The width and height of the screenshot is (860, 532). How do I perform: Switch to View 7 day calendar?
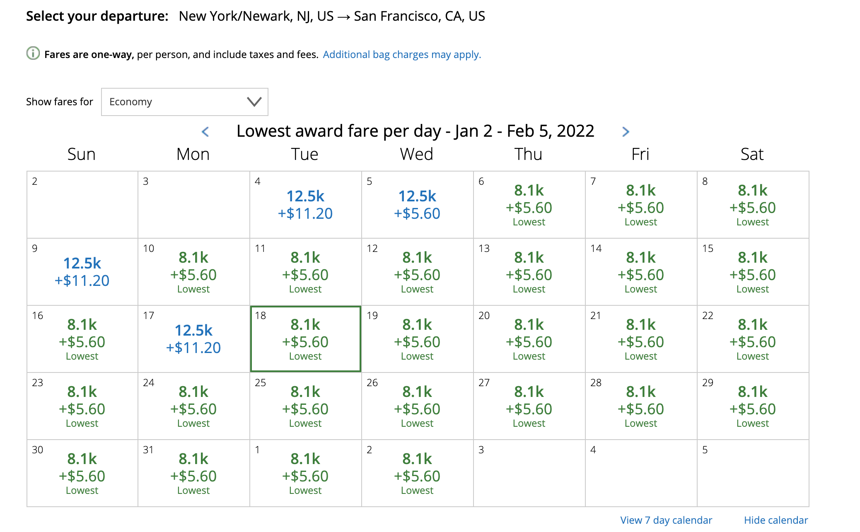tap(666, 520)
